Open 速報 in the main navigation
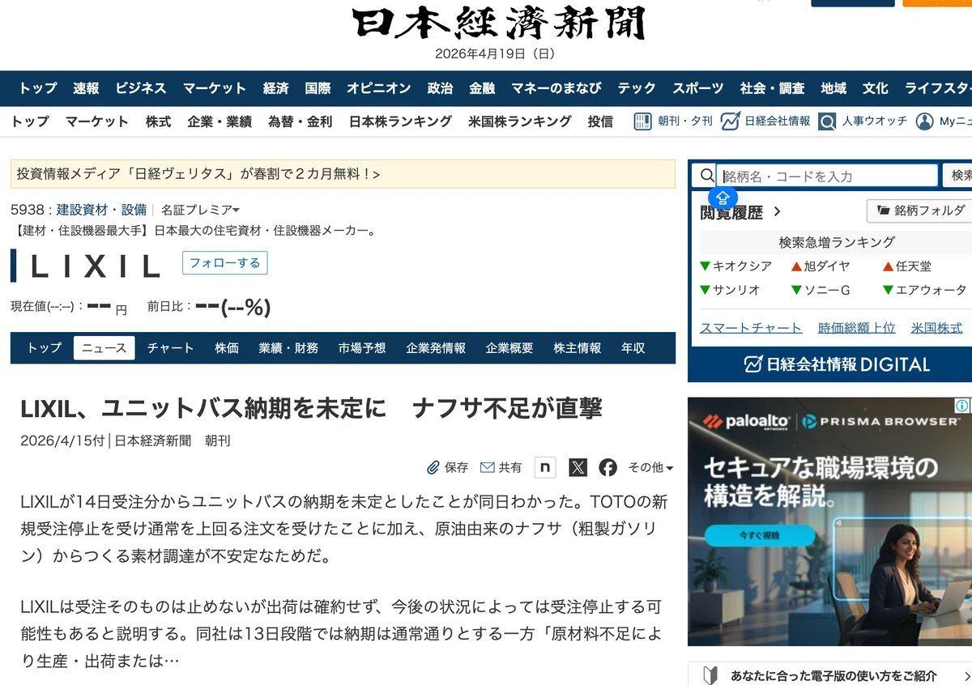972x685 pixels. (86, 88)
